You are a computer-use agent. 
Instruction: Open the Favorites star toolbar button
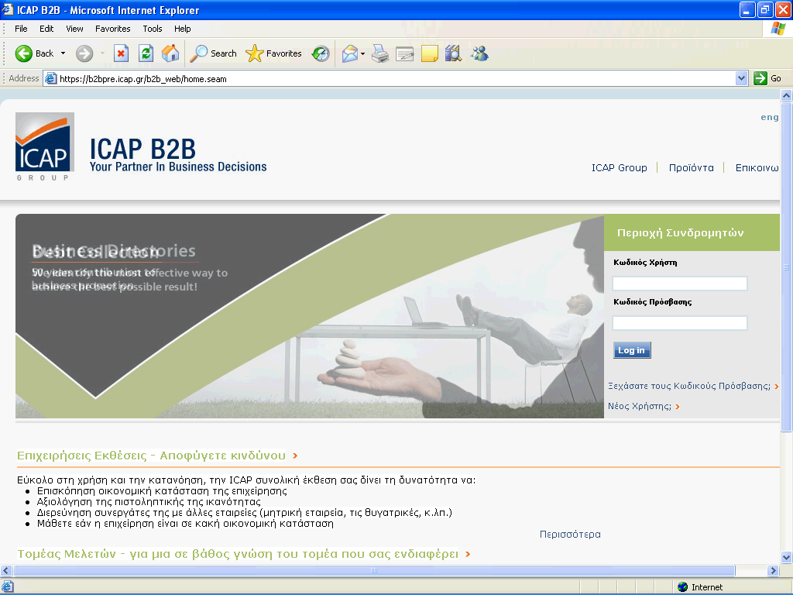click(x=273, y=53)
